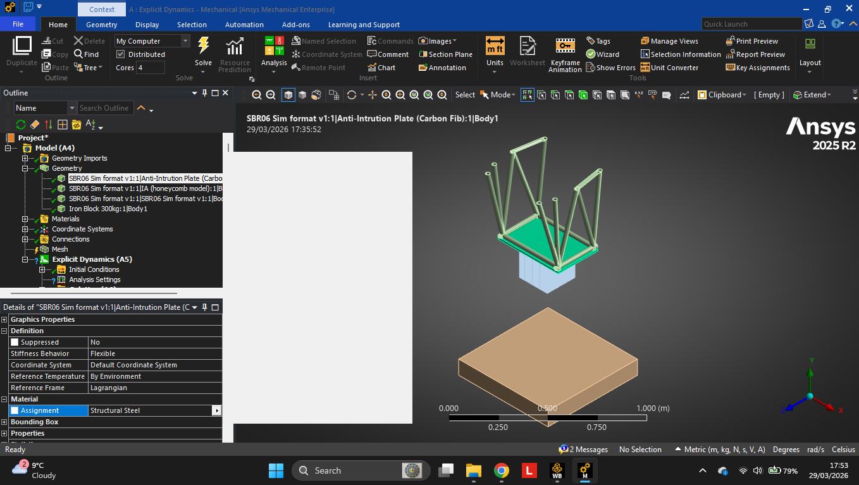
Task: Toggle the Distributed checkbox
Action: (121, 54)
